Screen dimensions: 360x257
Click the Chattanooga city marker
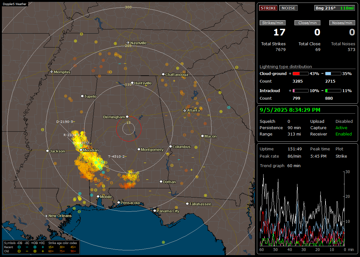(x=163, y=74)
